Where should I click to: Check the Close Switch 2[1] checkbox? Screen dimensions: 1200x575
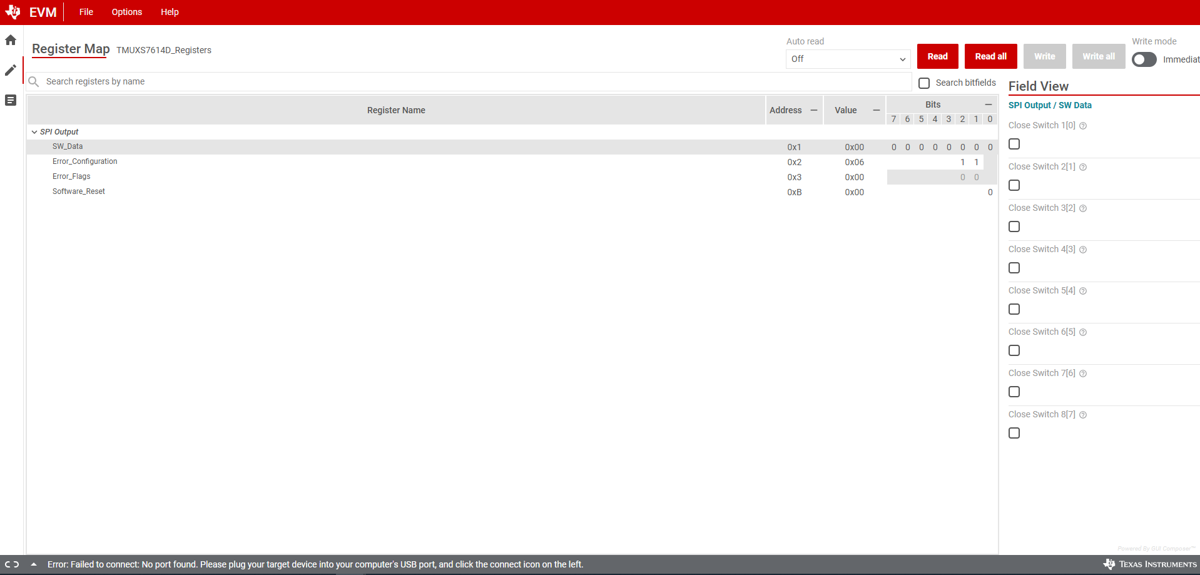pyautogui.click(x=1014, y=185)
